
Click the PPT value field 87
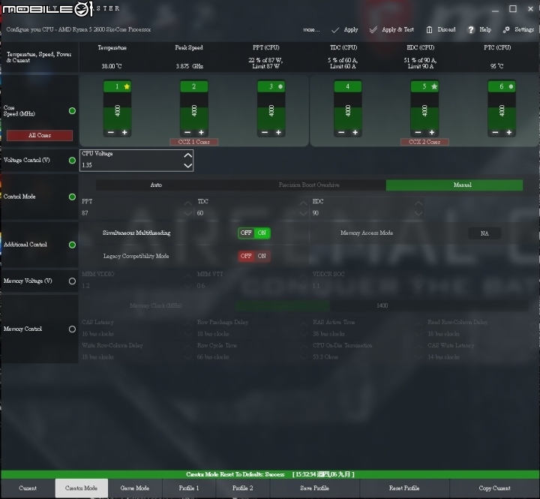point(132,213)
